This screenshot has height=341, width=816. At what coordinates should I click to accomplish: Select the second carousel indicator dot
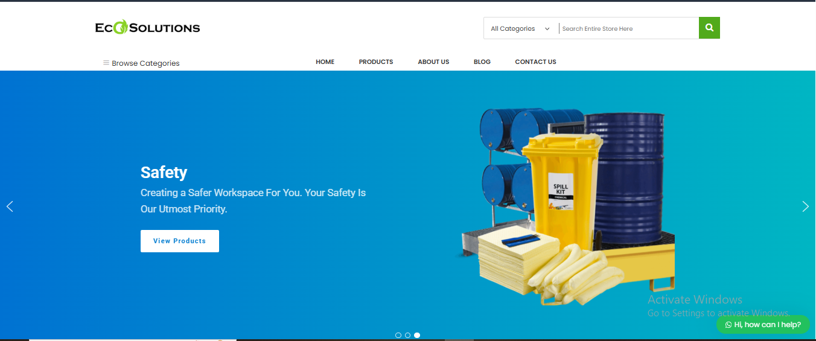[x=408, y=335]
